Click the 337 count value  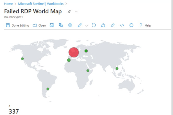tap(14, 111)
